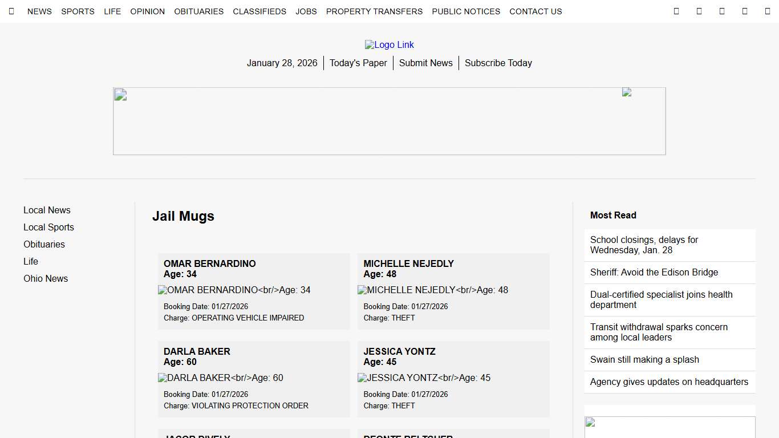Click the first social media icon top-right

pyautogui.click(x=676, y=11)
